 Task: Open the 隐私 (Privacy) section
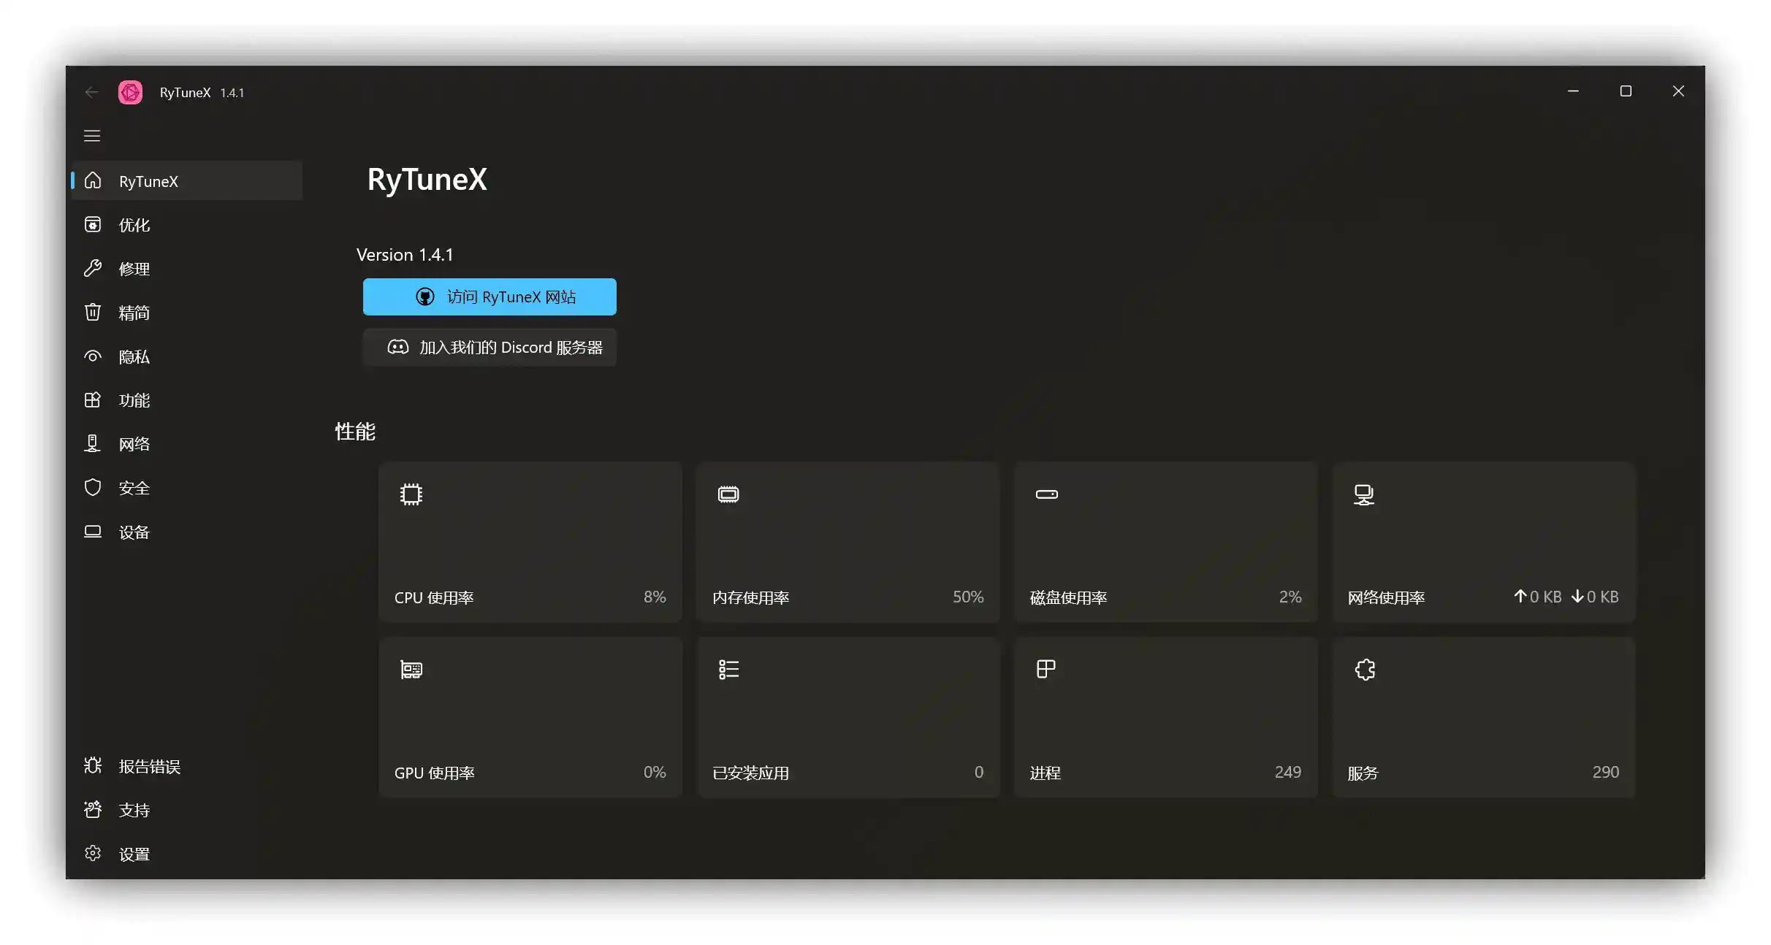(186, 356)
